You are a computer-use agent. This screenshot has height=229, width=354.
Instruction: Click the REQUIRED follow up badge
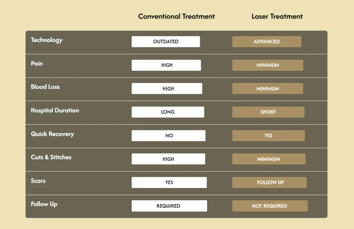click(x=169, y=206)
